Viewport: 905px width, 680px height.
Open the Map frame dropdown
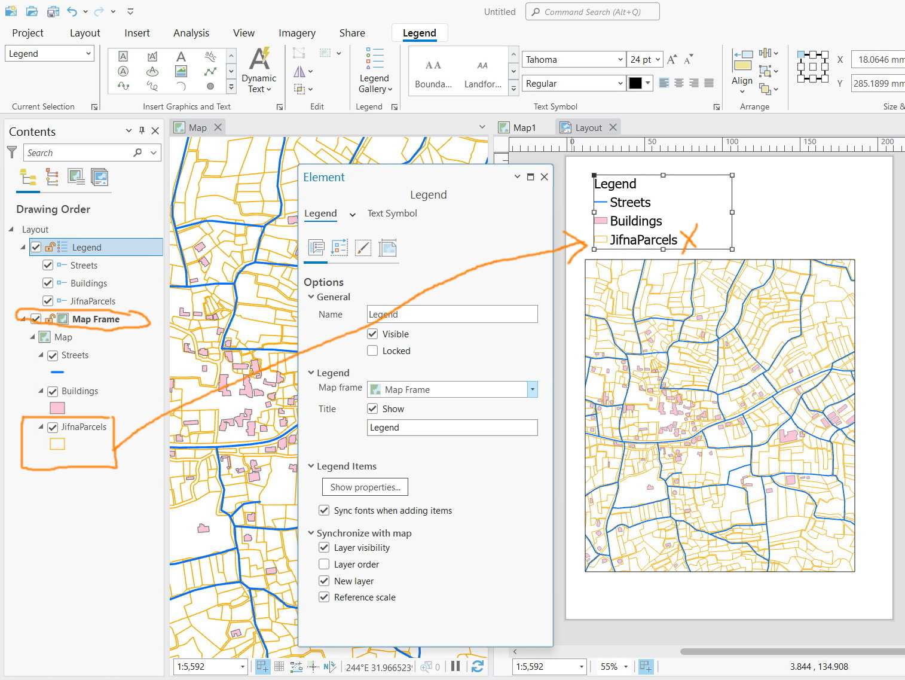(532, 390)
